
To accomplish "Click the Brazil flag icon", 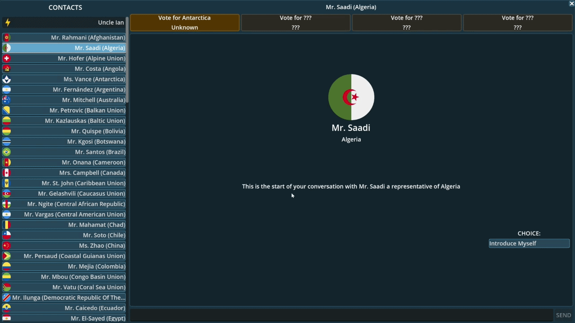I will [7, 152].
